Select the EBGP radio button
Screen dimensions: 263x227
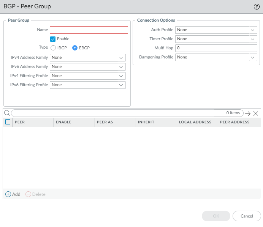(x=75, y=48)
